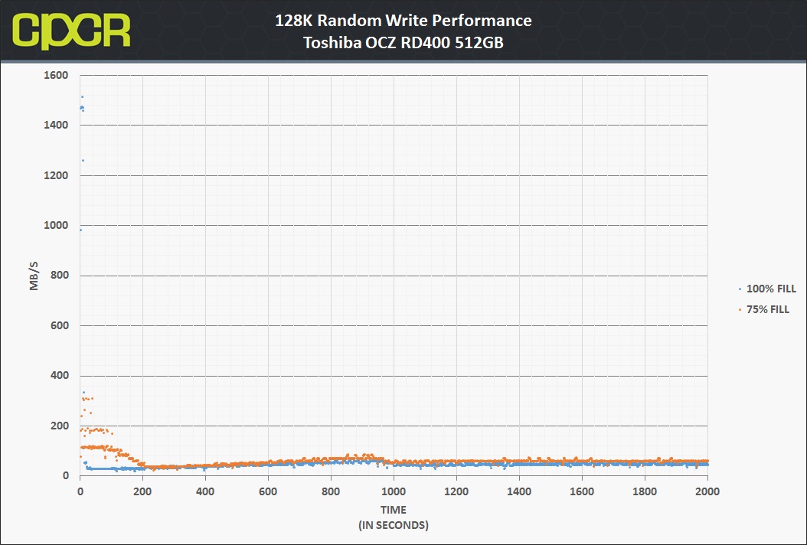Click the y-axis value 1000

tap(56, 225)
